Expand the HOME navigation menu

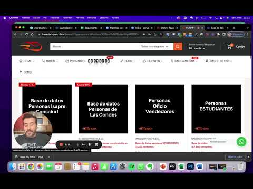(x=26, y=61)
